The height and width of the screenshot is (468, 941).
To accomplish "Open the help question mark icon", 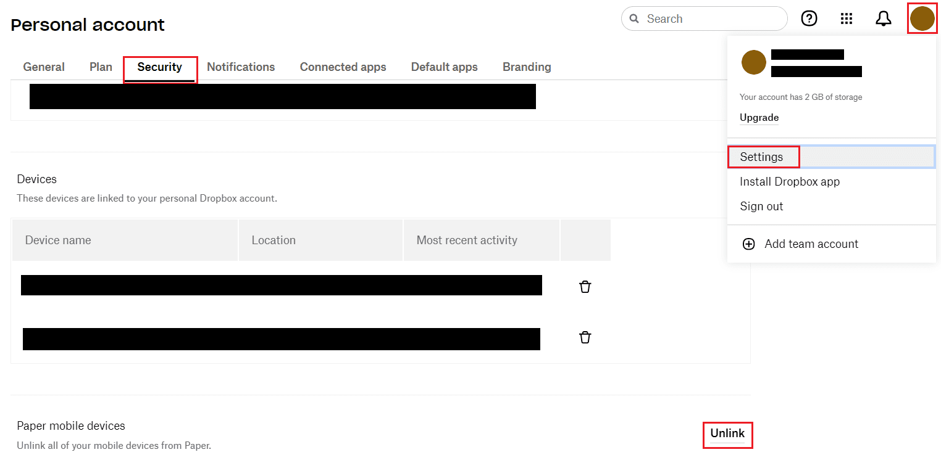I will tap(809, 18).
